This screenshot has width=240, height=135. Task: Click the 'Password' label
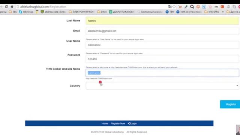[x=74, y=55]
